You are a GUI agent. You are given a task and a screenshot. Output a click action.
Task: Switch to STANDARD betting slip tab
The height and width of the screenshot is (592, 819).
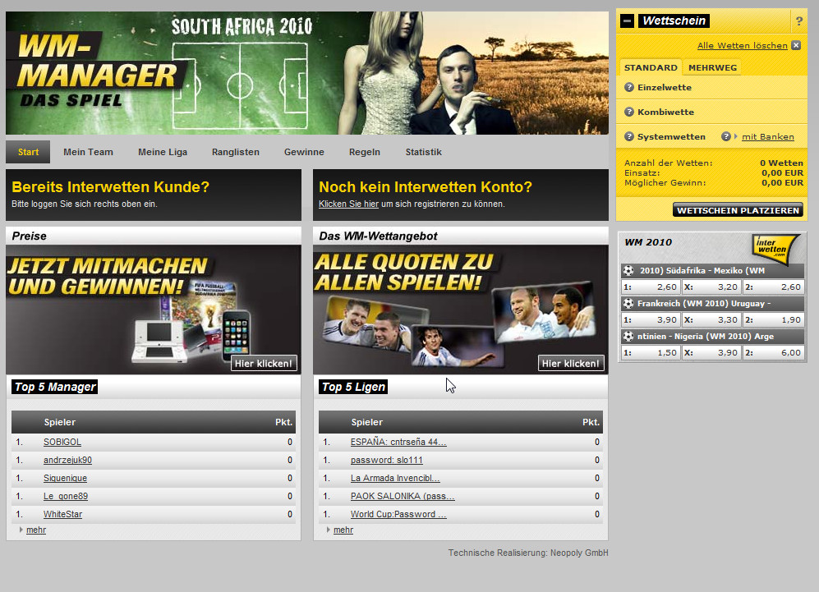tap(651, 67)
